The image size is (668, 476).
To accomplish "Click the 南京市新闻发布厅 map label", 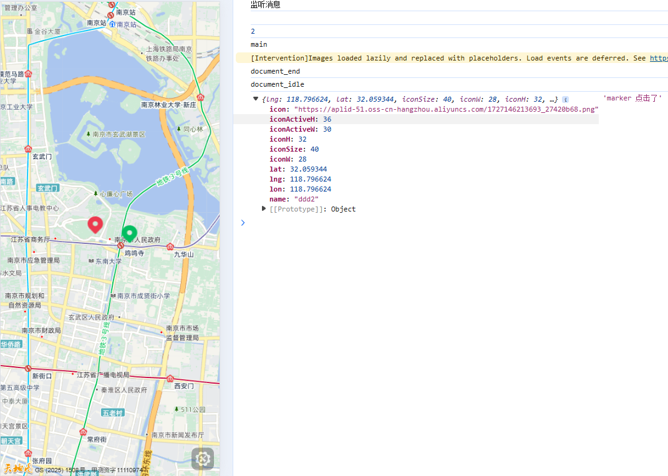I will 178,435.
